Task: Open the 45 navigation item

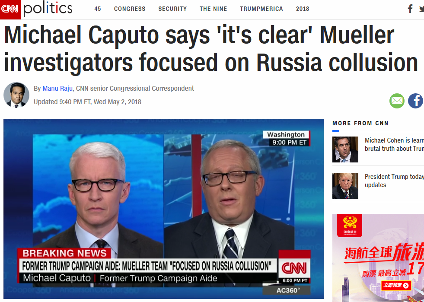Action: click(98, 9)
